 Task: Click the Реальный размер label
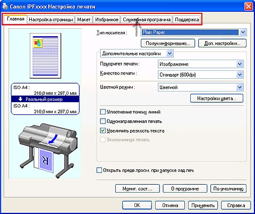pos(44,99)
